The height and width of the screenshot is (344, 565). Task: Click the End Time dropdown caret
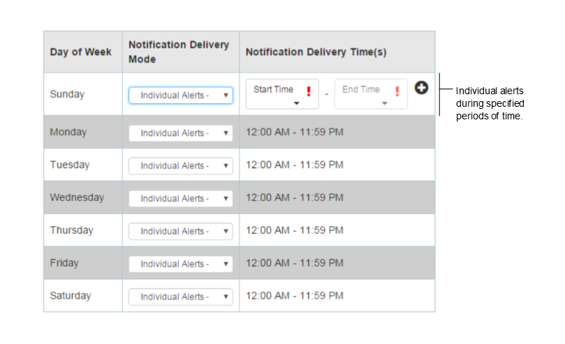coord(385,103)
